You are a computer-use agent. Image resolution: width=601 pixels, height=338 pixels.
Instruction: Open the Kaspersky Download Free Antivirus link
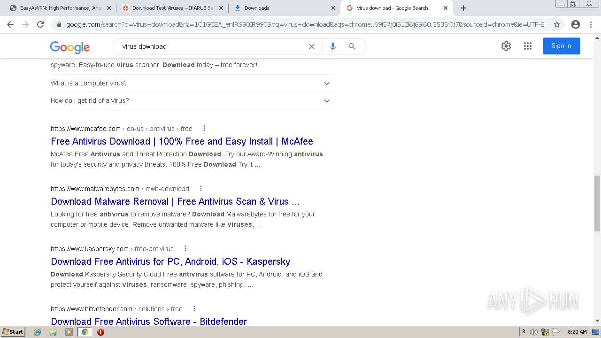170,261
